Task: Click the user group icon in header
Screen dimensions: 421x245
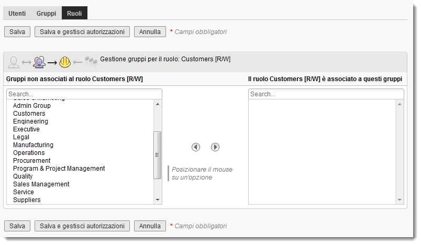Action: point(39,62)
